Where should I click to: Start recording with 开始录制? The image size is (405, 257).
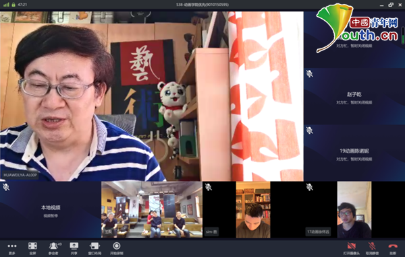tap(117, 248)
